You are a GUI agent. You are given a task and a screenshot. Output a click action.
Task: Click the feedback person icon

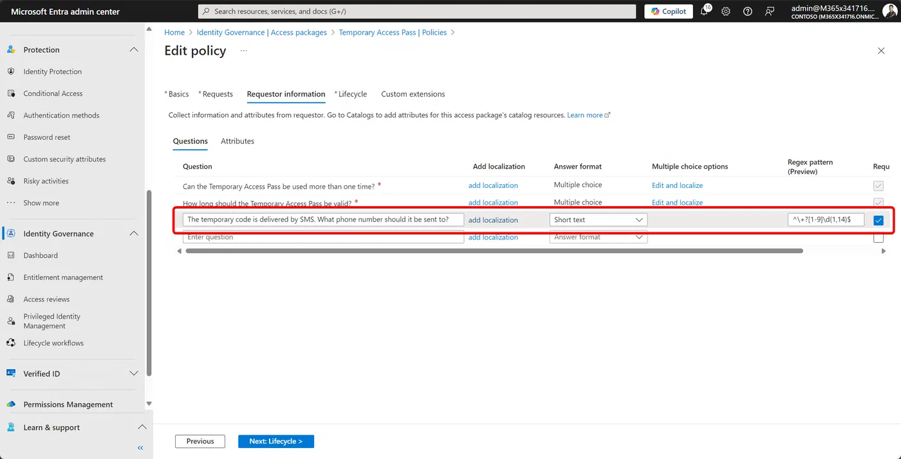click(769, 11)
